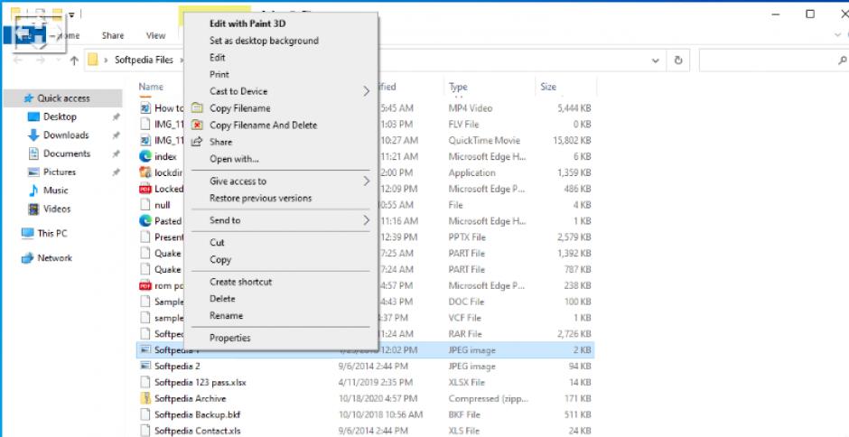Click Print in the context menu

219,74
